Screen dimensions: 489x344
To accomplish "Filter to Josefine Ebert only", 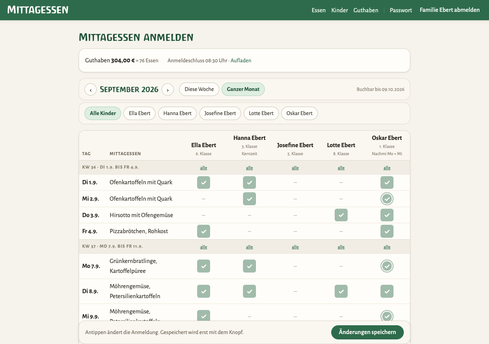I will (x=220, y=113).
